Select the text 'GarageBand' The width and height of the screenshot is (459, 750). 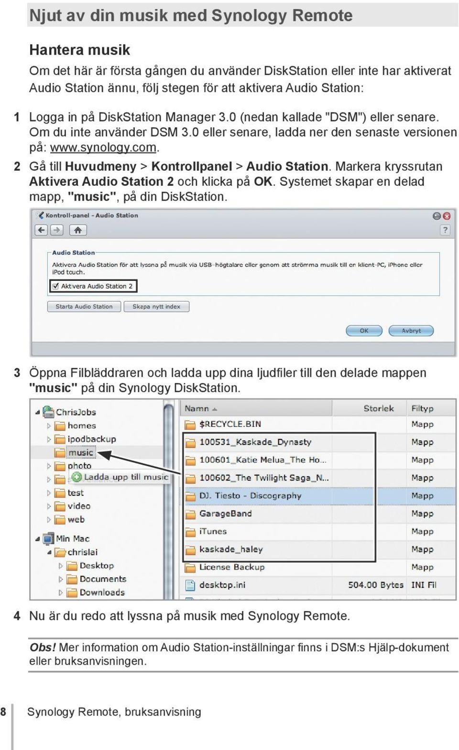point(225,514)
